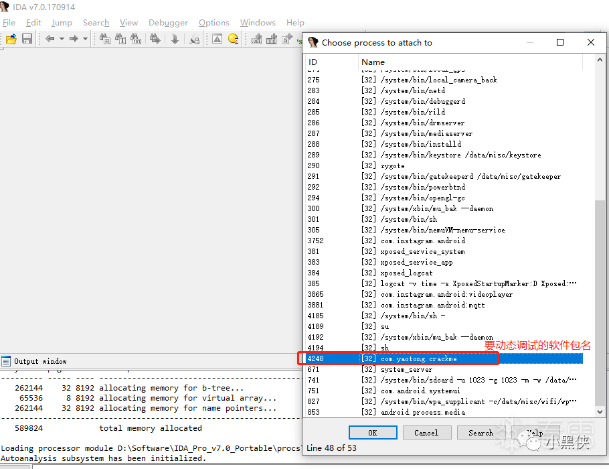The image size is (609, 469).
Task: Select the /system/bin/netd process
Action: coord(444,90)
